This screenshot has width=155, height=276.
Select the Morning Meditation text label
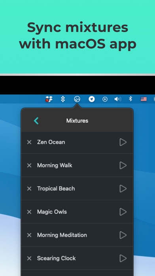coord(62,235)
